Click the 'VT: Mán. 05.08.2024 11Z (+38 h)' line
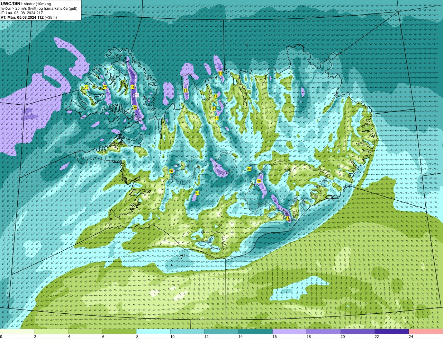 pyautogui.click(x=29, y=17)
